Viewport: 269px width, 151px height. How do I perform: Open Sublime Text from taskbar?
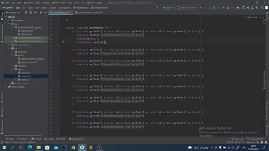point(91,147)
